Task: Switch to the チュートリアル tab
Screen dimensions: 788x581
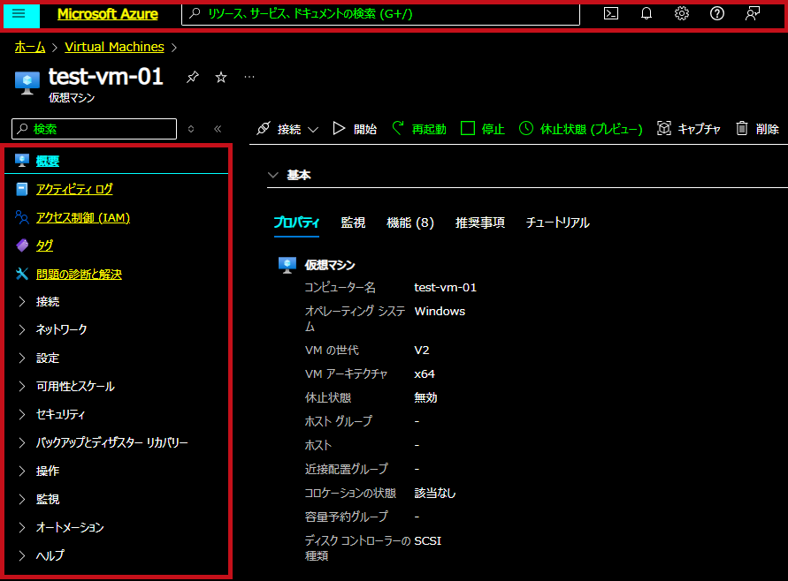Action: click(x=557, y=223)
